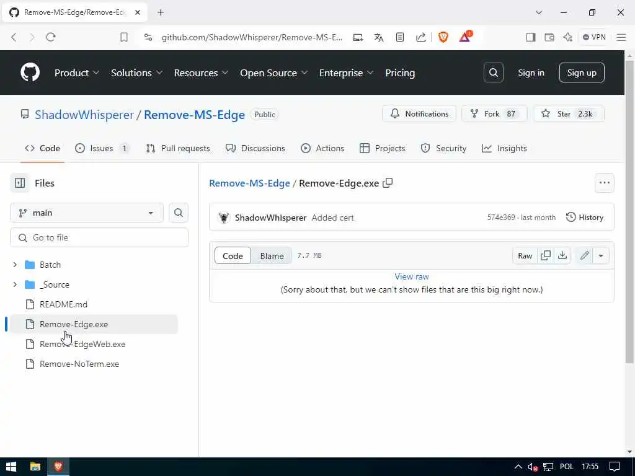Expand the _Source folder

[x=15, y=284]
